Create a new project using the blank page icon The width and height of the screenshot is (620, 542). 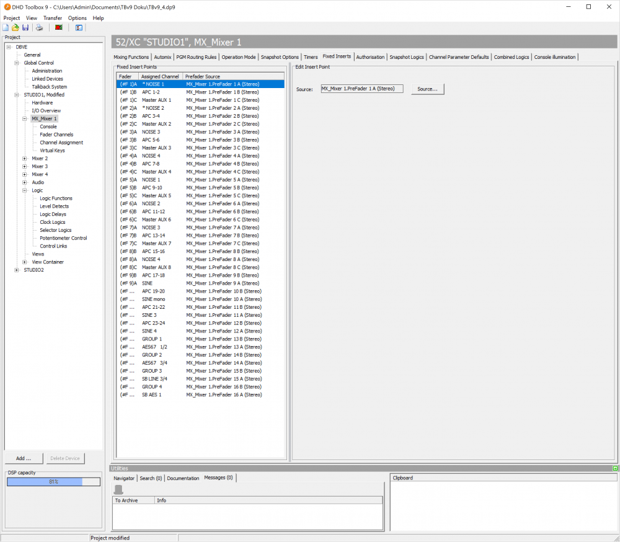pos(6,27)
